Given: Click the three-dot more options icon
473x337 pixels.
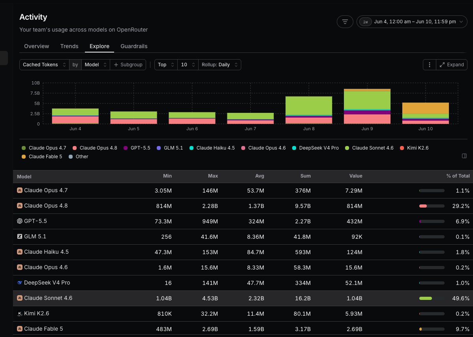Looking at the screenshot, I should [430, 65].
